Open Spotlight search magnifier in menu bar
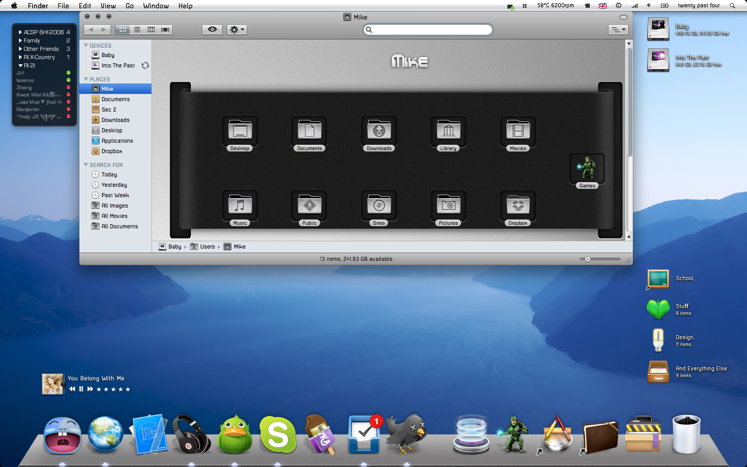The image size is (747, 467). (732, 6)
